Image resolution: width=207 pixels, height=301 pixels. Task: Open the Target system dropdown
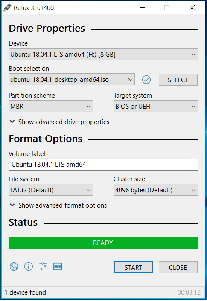(156, 106)
